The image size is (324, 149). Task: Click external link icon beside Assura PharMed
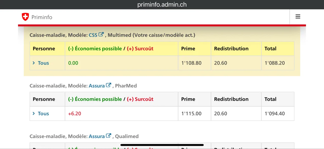[x=109, y=85]
